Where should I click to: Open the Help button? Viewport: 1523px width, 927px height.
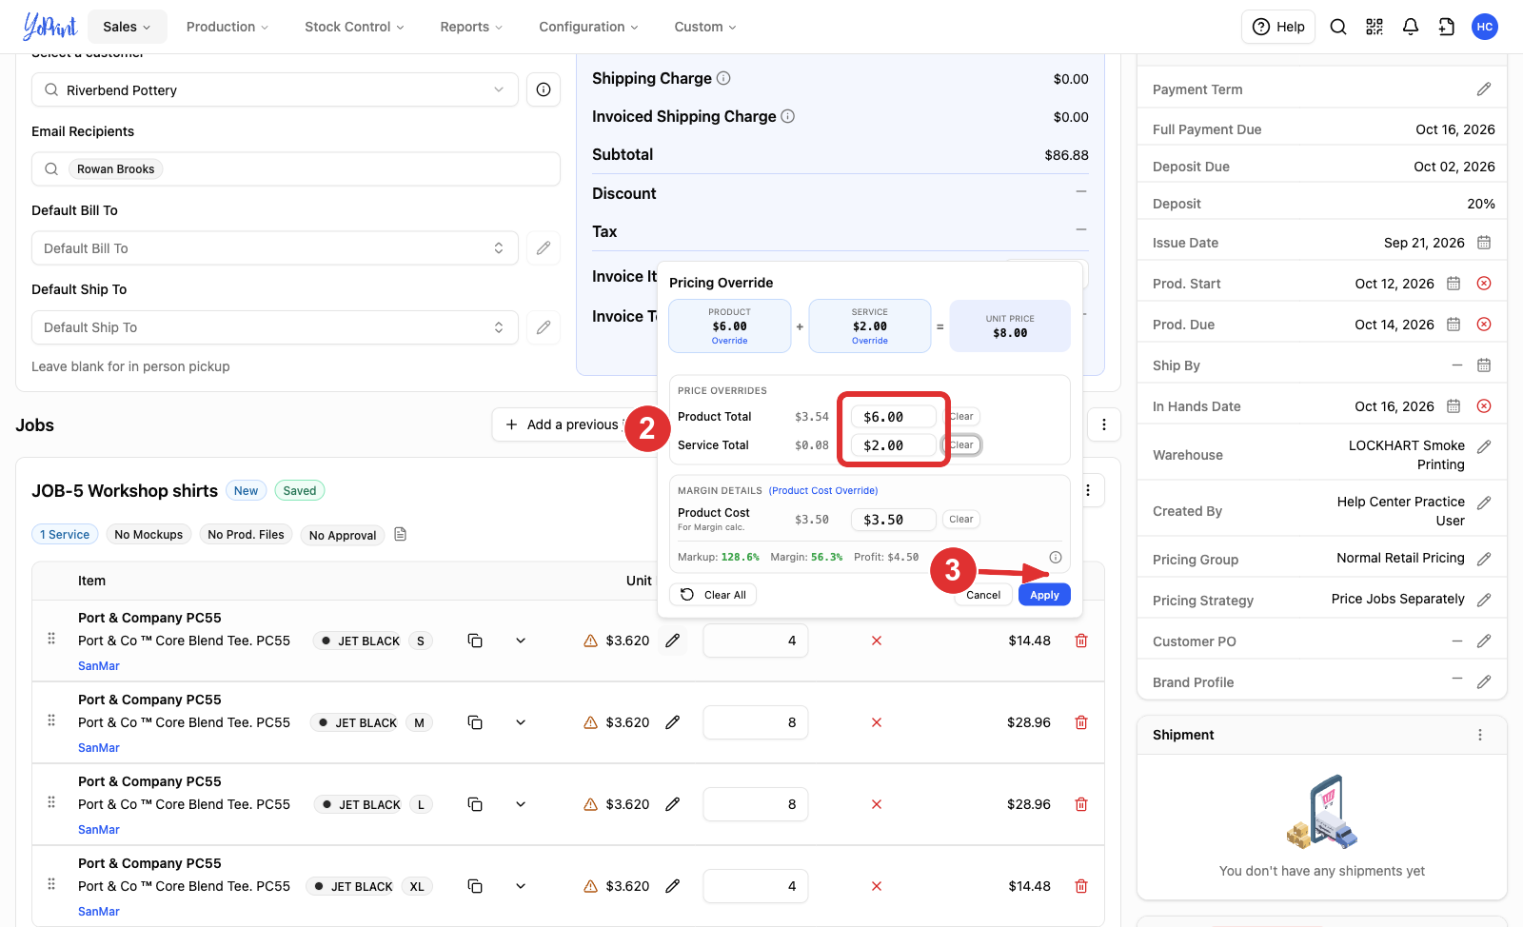pyautogui.click(x=1278, y=27)
